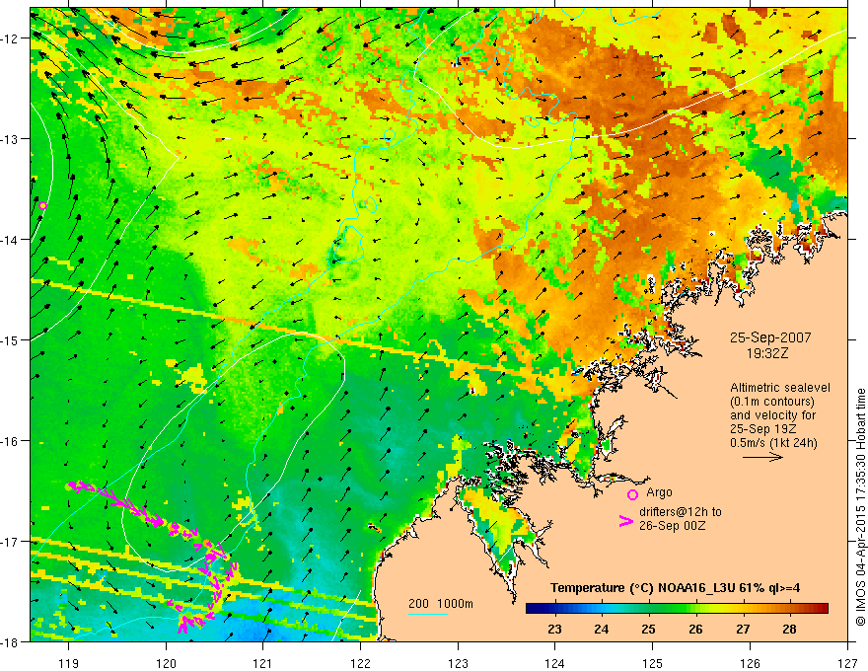
Task: Click the '0.5m/s (1kt 24h)' scale text
Action: pyautogui.click(x=774, y=443)
